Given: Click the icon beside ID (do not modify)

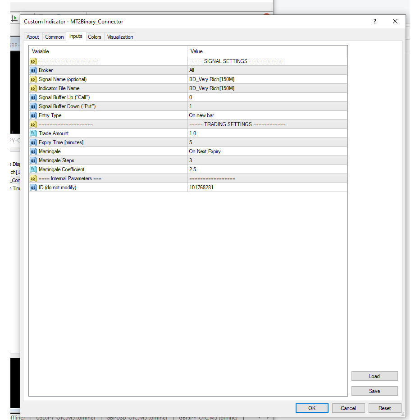Looking at the screenshot, I should pos(33,187).
